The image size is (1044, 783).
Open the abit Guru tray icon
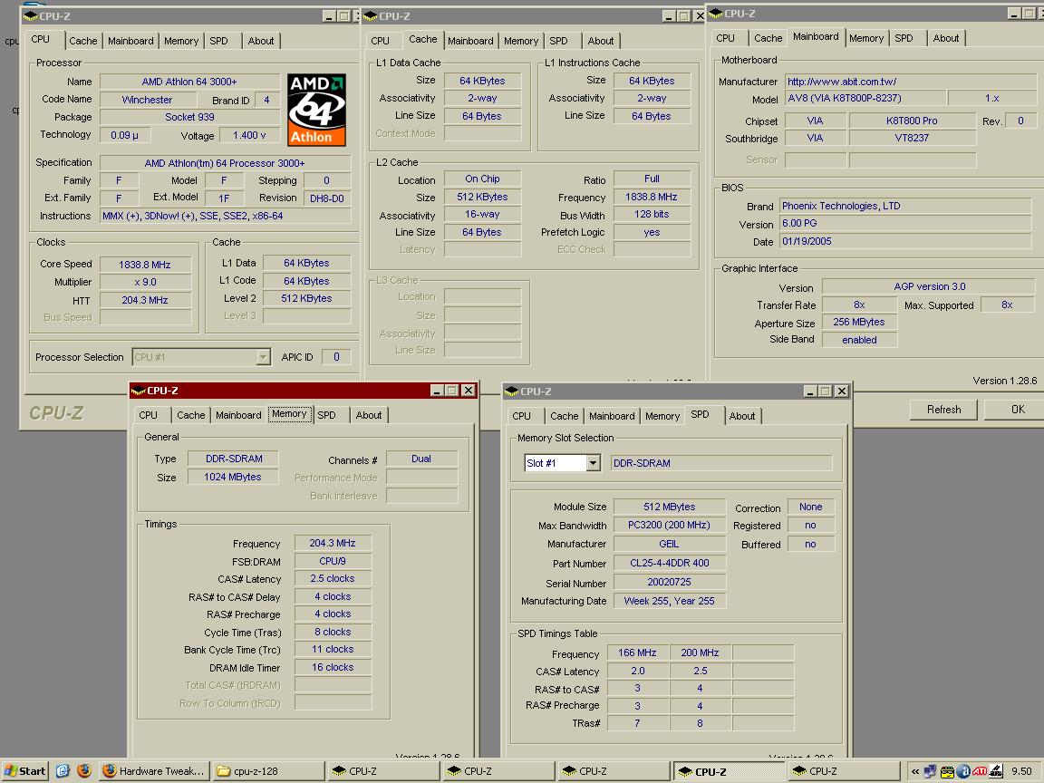coord(996,772)
